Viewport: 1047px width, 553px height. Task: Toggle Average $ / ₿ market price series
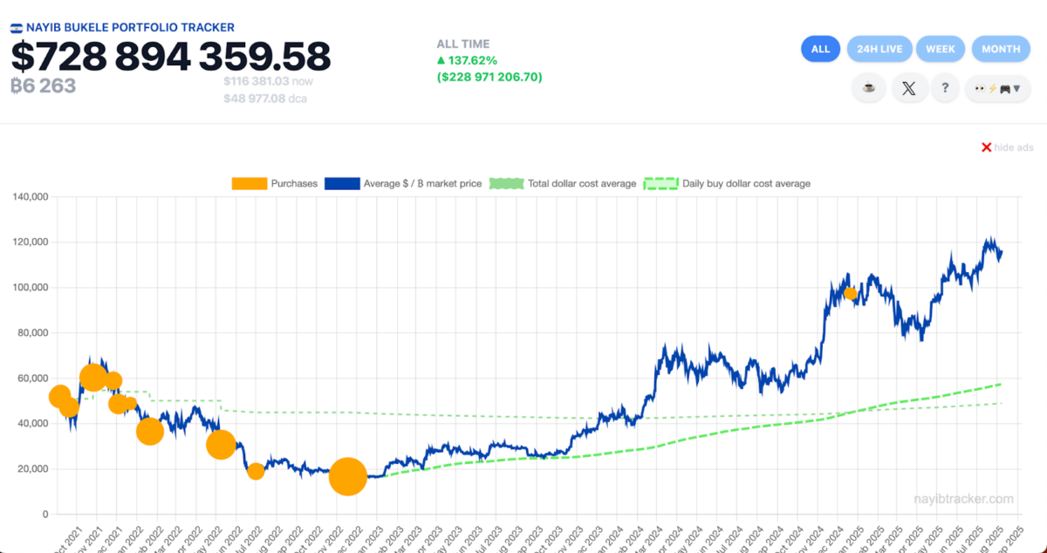403,183
